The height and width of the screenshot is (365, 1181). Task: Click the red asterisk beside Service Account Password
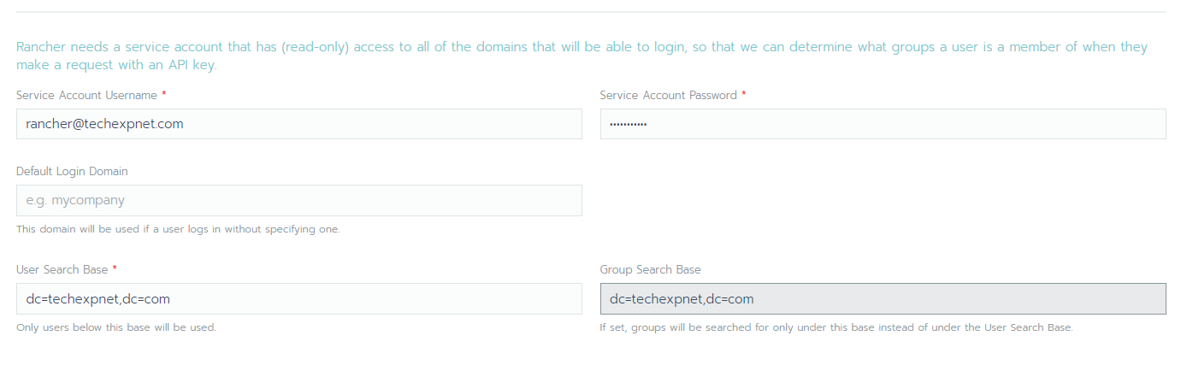743,94
